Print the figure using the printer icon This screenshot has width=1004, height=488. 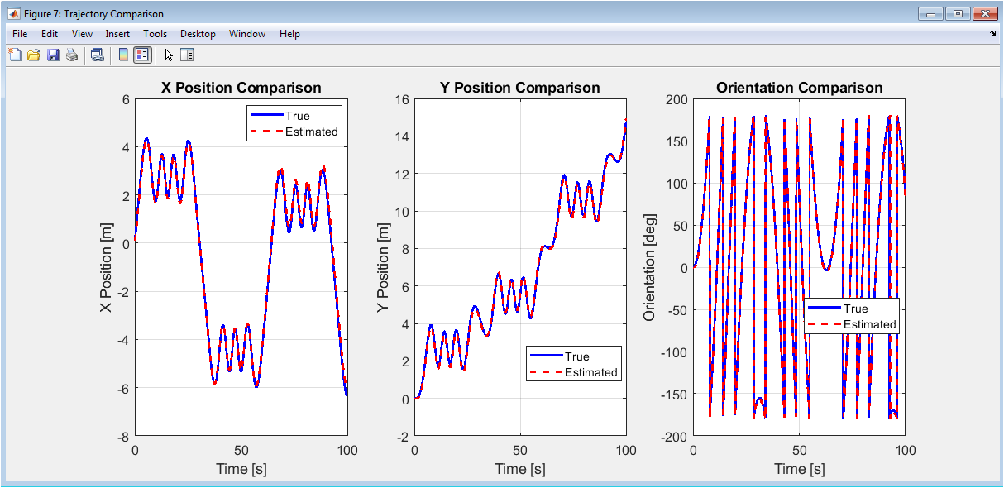72,55
